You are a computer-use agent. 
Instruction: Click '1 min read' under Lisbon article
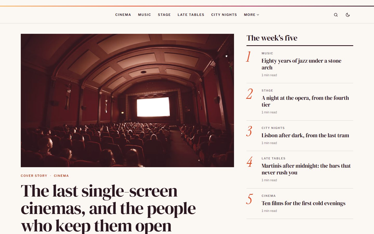click(x=269, y=143)
